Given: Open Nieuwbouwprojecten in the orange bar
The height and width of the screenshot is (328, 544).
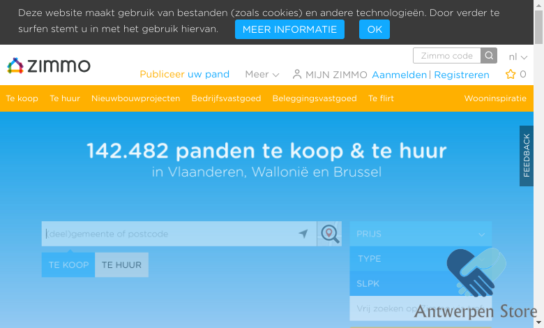Looking at the screenshot, I should (x=136, y=98).
